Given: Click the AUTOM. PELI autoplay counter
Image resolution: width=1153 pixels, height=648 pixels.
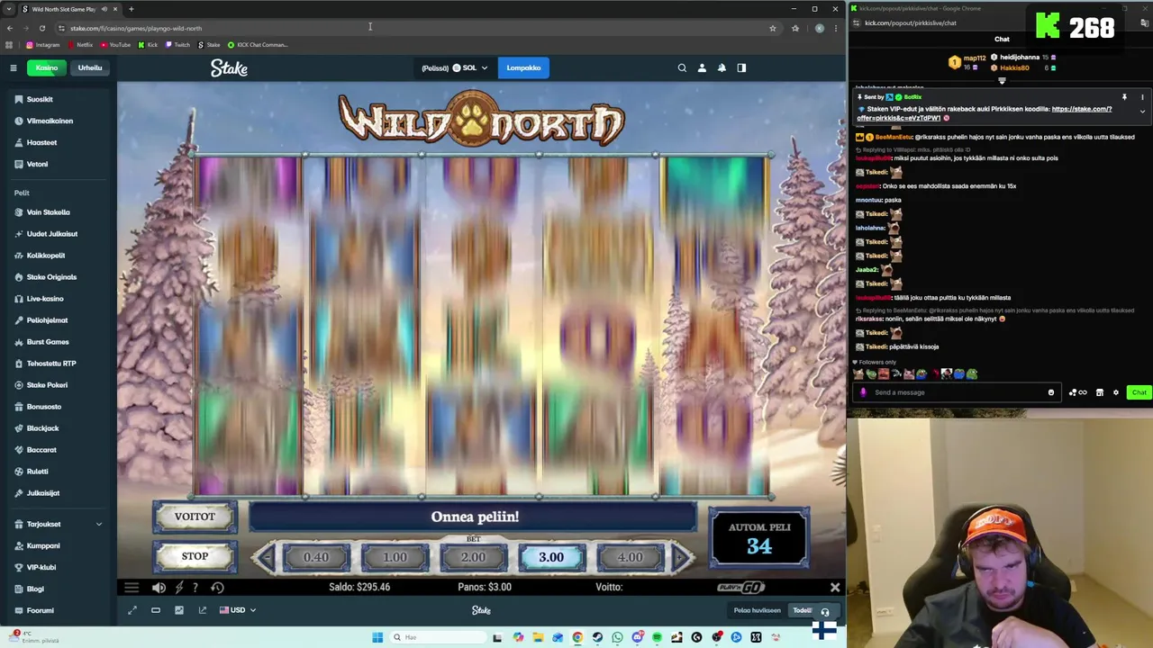Looking at the screenshot, I should 759,538.
